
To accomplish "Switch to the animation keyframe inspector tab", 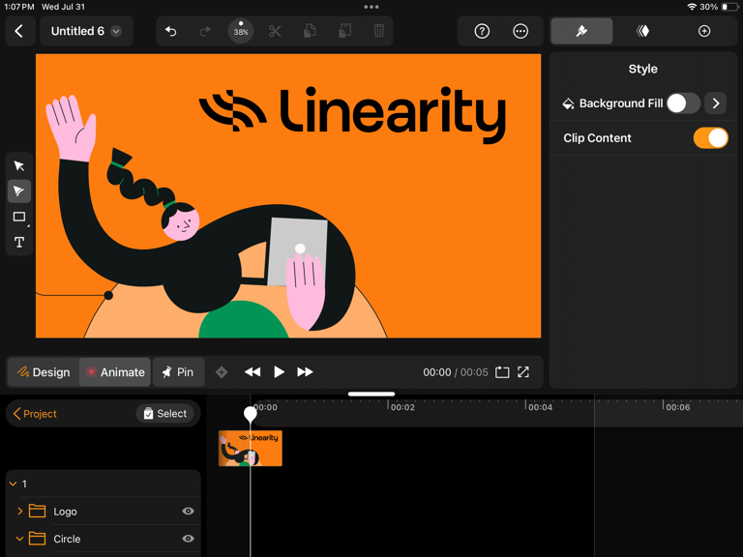I will click(x=642, y=31).
